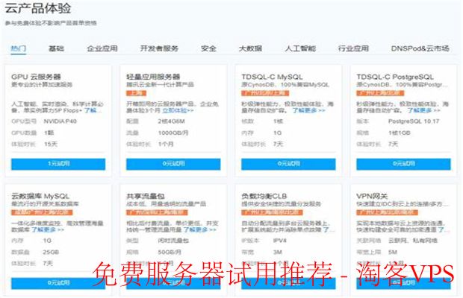Click the 共享流量包 card title

(x=146, y=196)
